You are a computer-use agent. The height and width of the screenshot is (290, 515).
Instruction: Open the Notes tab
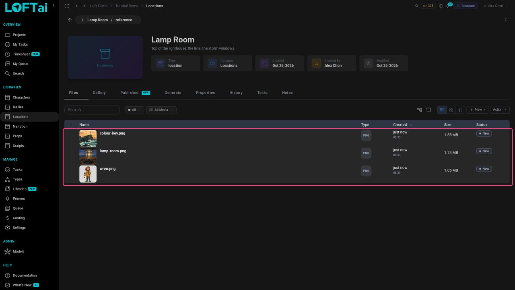[x=287, y=93]
